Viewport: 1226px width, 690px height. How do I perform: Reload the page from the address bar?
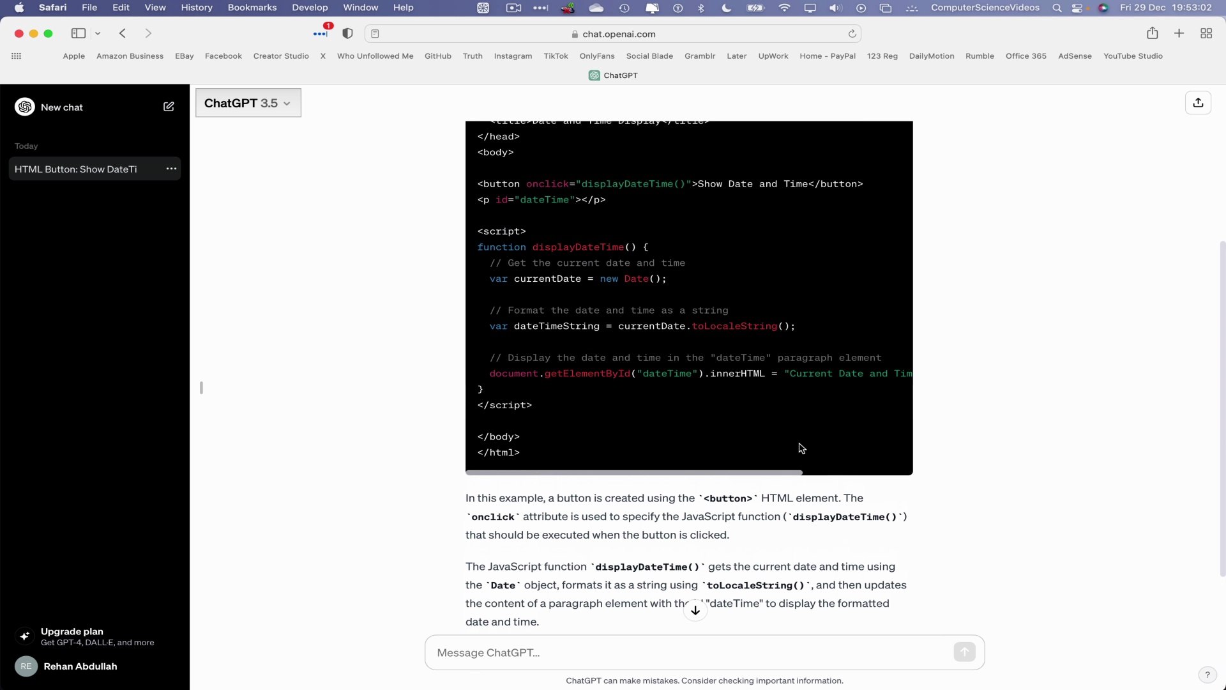853,33
